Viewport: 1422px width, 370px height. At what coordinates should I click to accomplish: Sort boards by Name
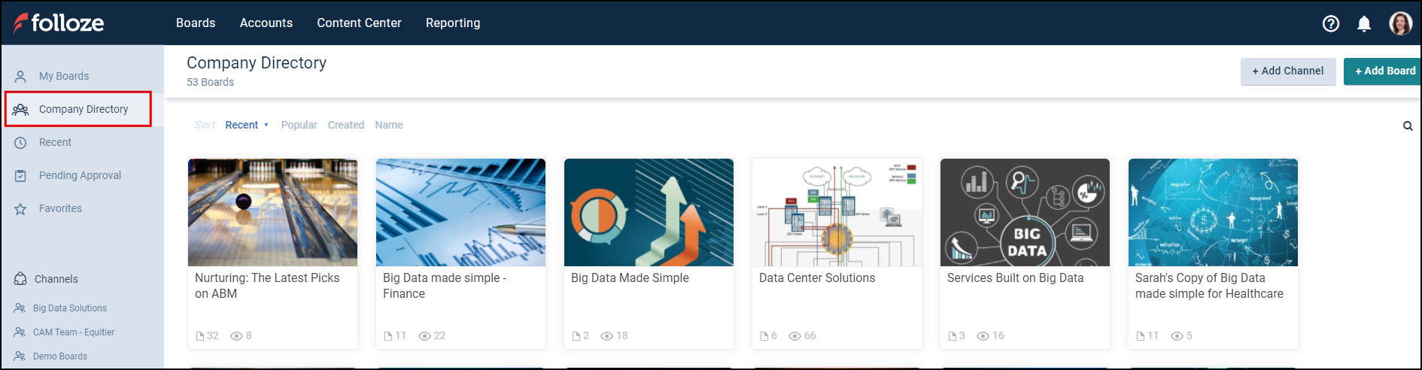pyautogui.click(x=389, y=125)
